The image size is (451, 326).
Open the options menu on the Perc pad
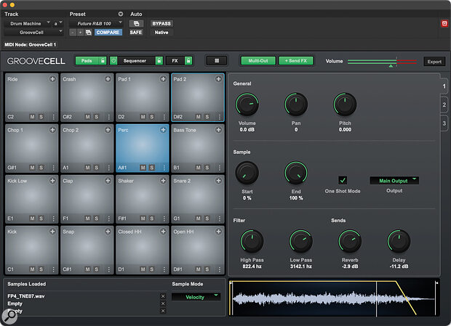(x=164, y=168)
